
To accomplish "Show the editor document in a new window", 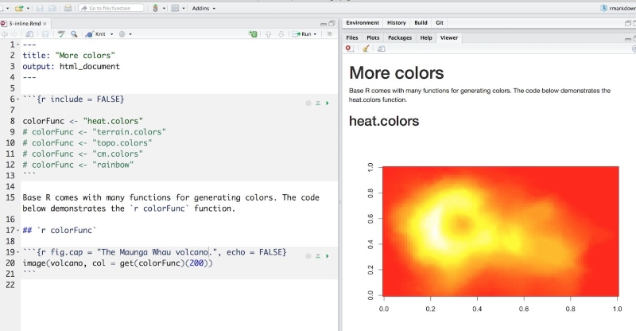I will 29,34.
